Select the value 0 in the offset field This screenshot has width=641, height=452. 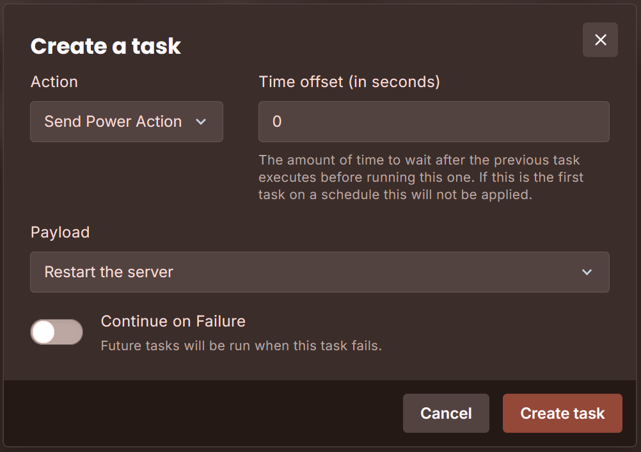point(277,122)
